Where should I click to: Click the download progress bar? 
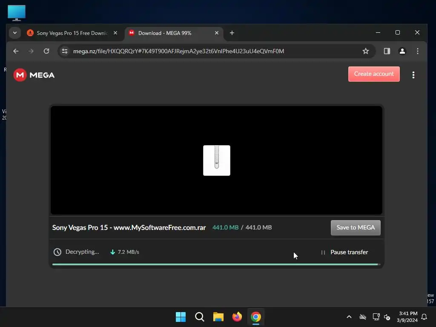(216, 264)
